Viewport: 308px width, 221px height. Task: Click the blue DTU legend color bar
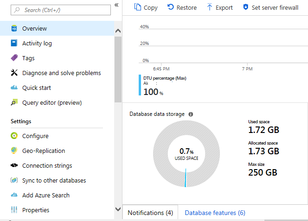[140, 85]
